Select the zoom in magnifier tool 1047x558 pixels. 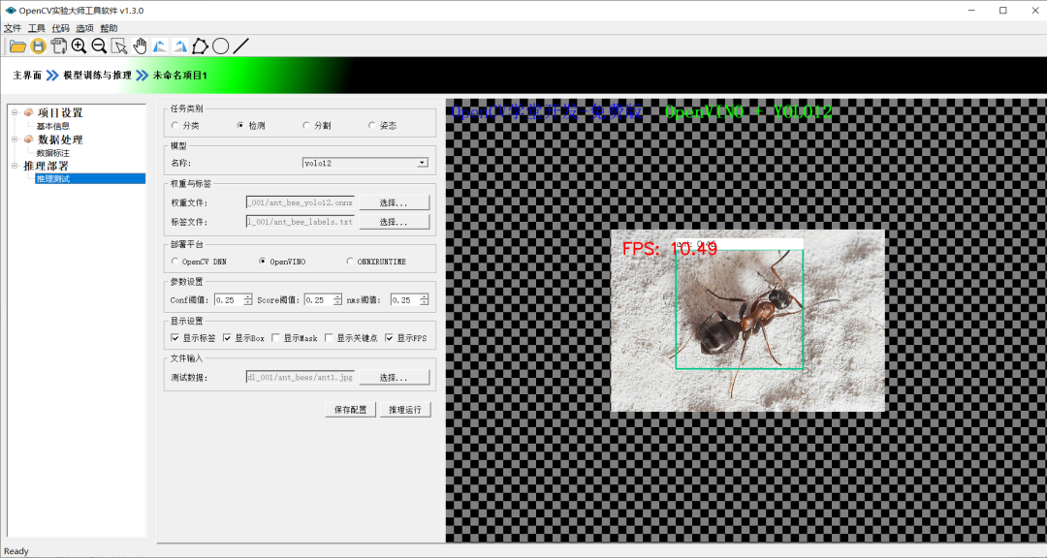pos(79,46)
